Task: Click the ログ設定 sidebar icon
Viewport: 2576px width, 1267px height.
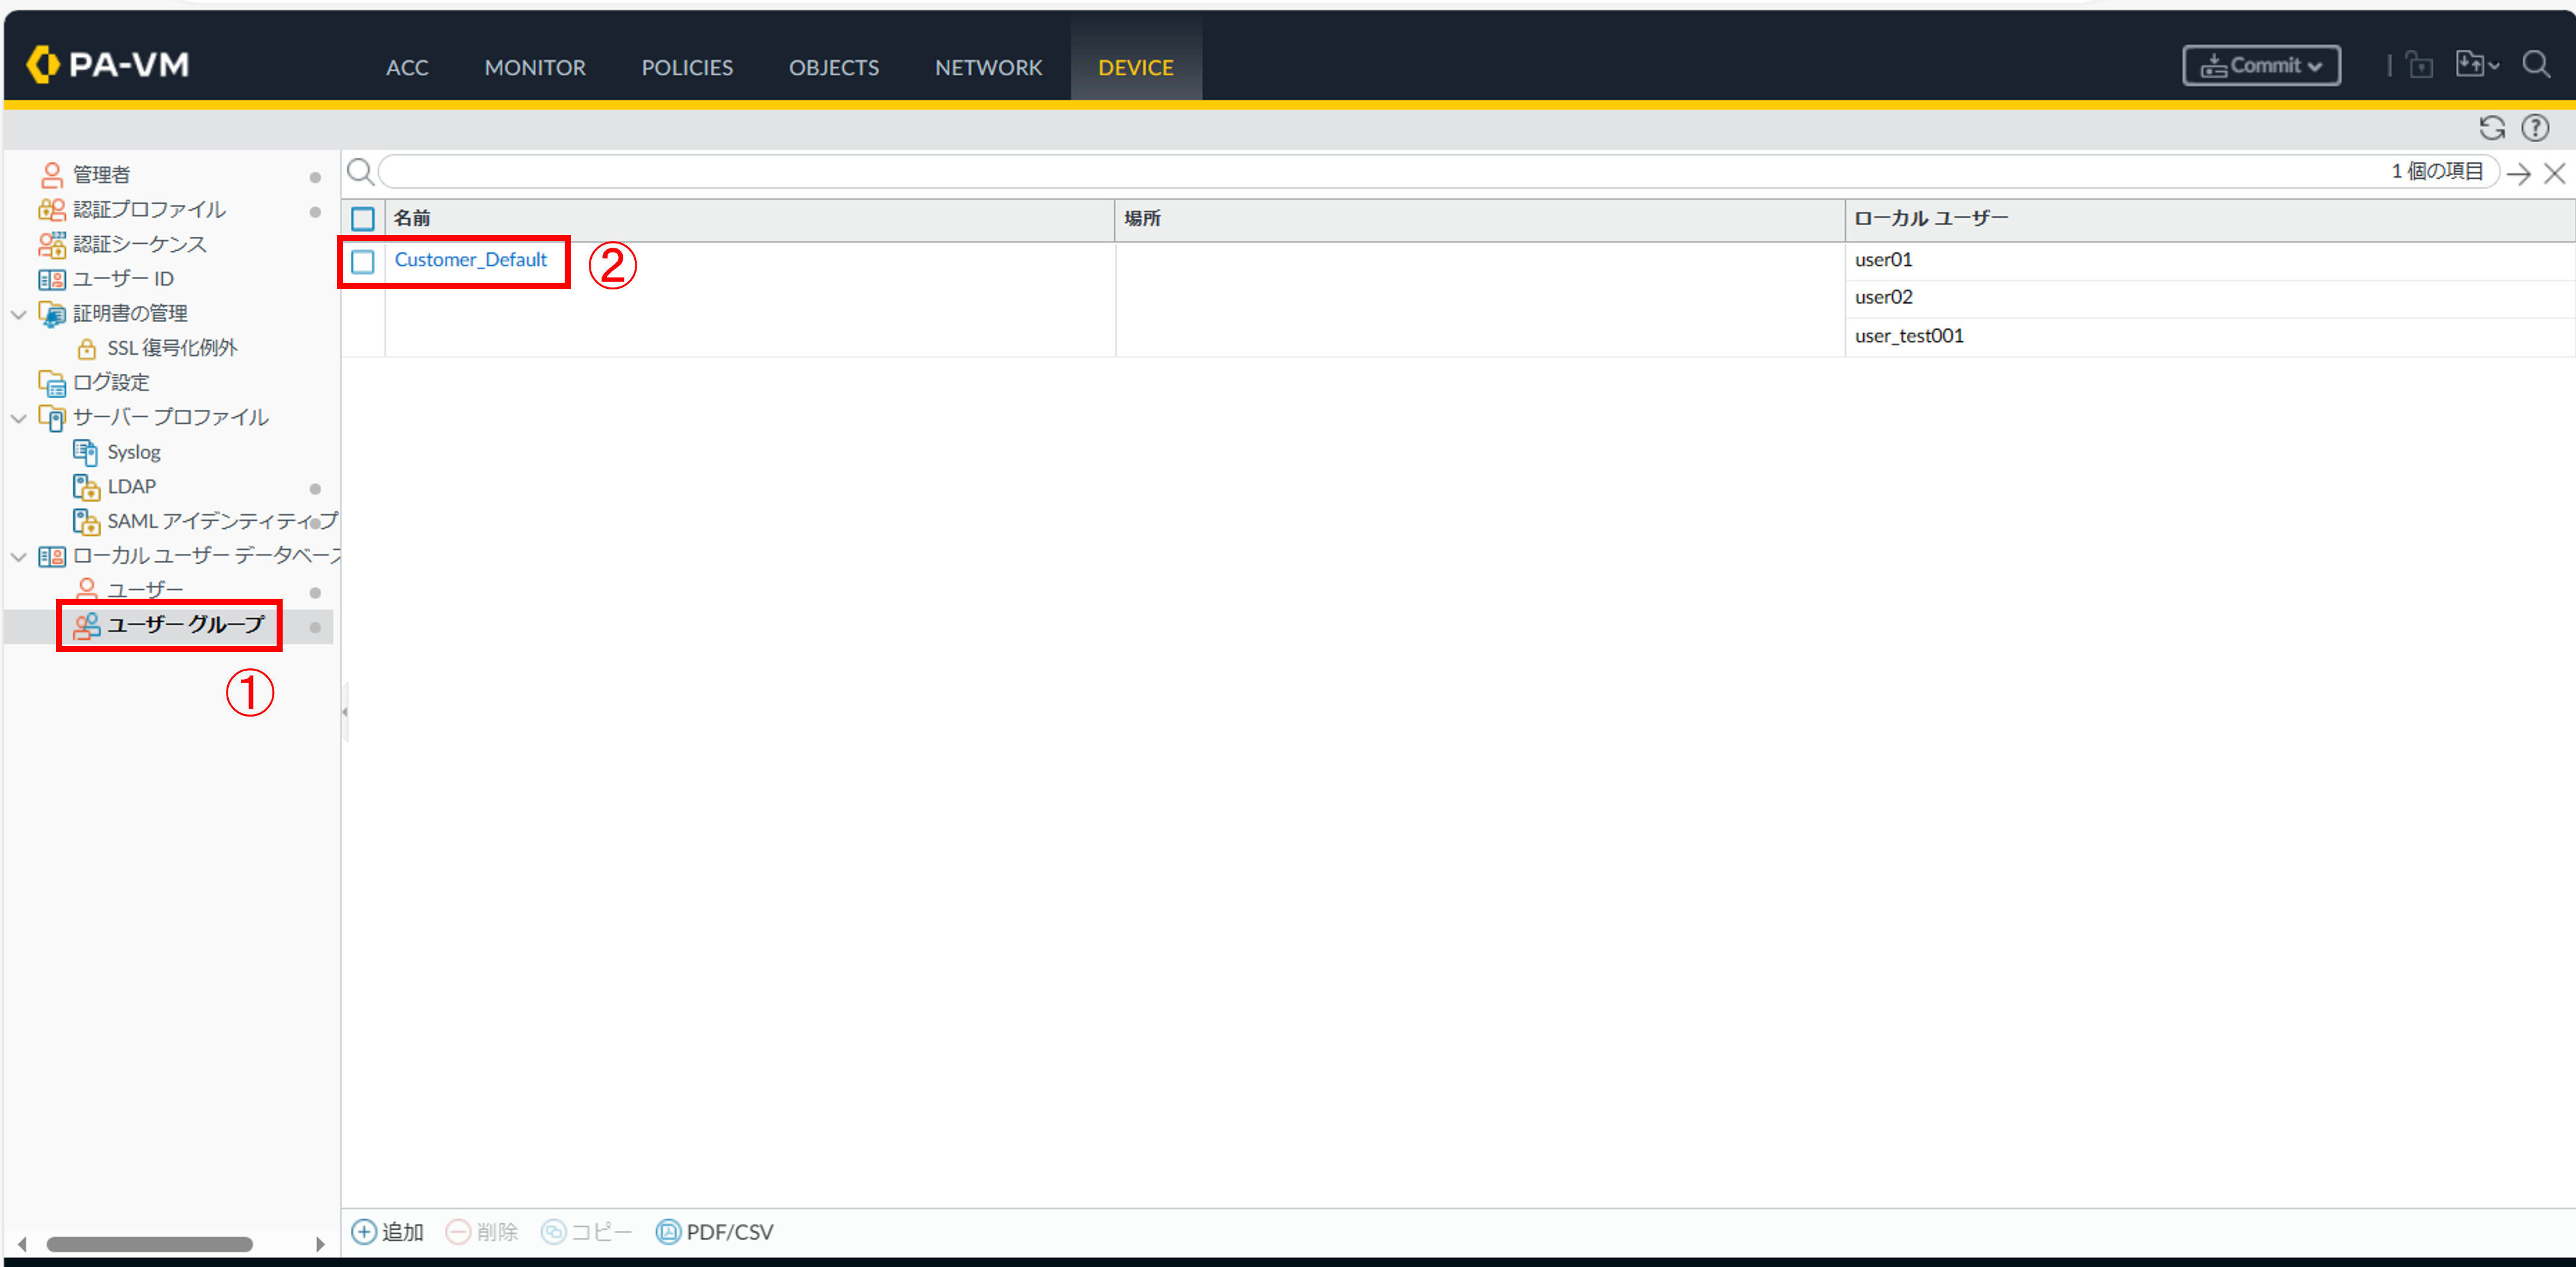Action: tap(52, 383)
